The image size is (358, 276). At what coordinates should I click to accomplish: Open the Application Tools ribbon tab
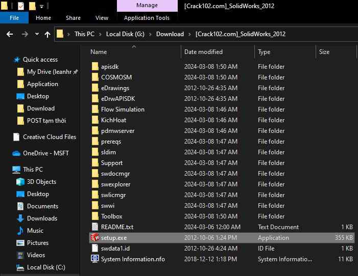pyautogui.click(x=147, y=18)
